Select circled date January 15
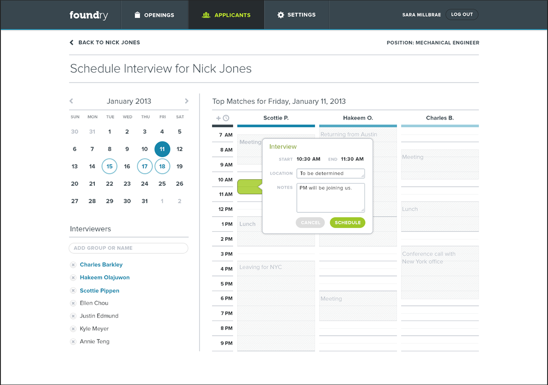This screenshot has height=385, width=548. [x=110, y=166]
